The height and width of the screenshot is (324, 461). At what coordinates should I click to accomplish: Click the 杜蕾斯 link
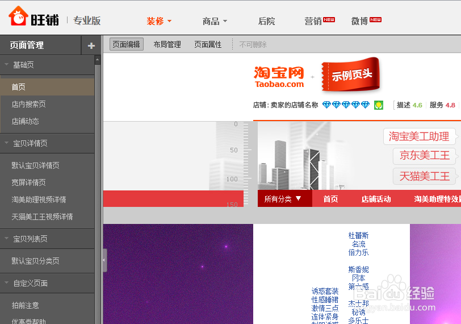point(358,235)
